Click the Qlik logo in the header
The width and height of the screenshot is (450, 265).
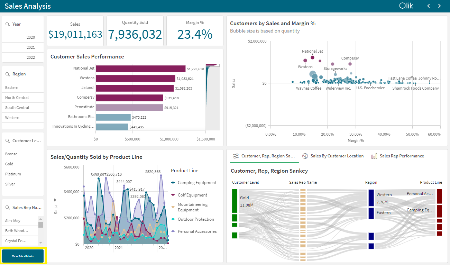point(406,6)
